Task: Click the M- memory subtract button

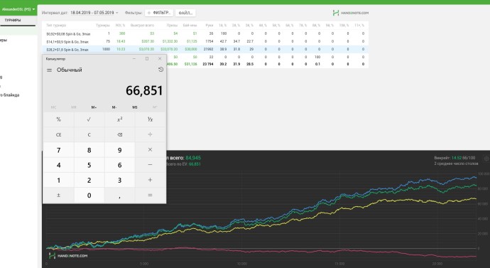Action: 114,107
